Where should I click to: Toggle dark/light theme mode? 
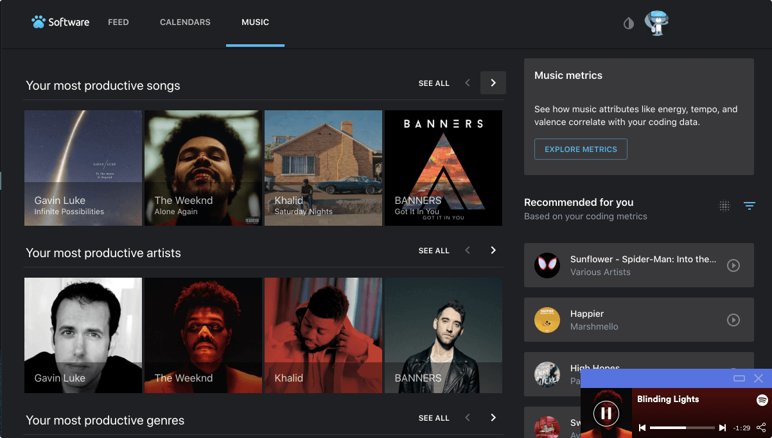pos(627,23)
